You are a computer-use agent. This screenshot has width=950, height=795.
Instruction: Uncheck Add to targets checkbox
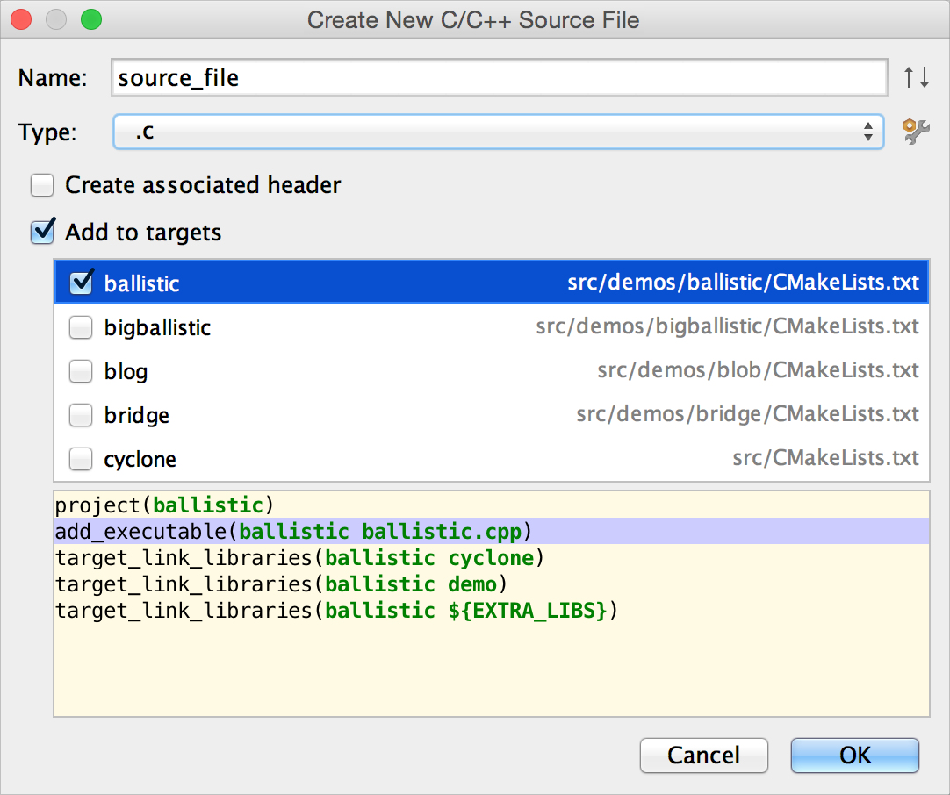pos(43,232)
